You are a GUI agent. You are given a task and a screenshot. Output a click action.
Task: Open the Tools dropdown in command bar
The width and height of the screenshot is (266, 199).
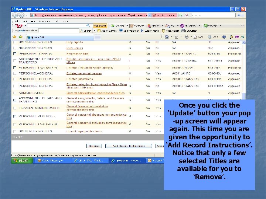[x=214, y=37]
